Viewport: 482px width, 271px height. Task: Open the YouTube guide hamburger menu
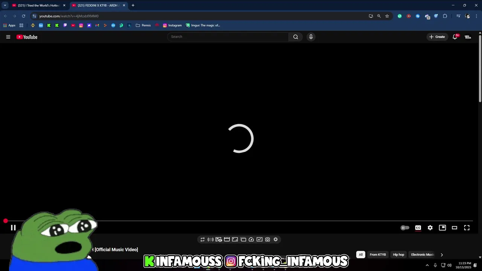pos(8,37)
